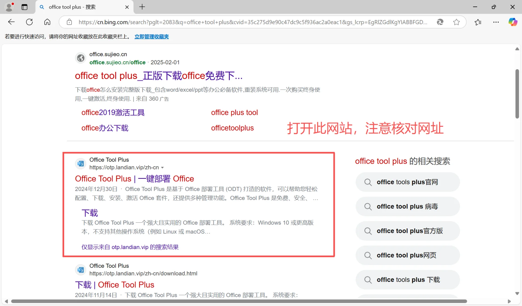Viewport: 522px width, 306px height.
Task: View site information via the lock icon
Action: tap(69, 22)
